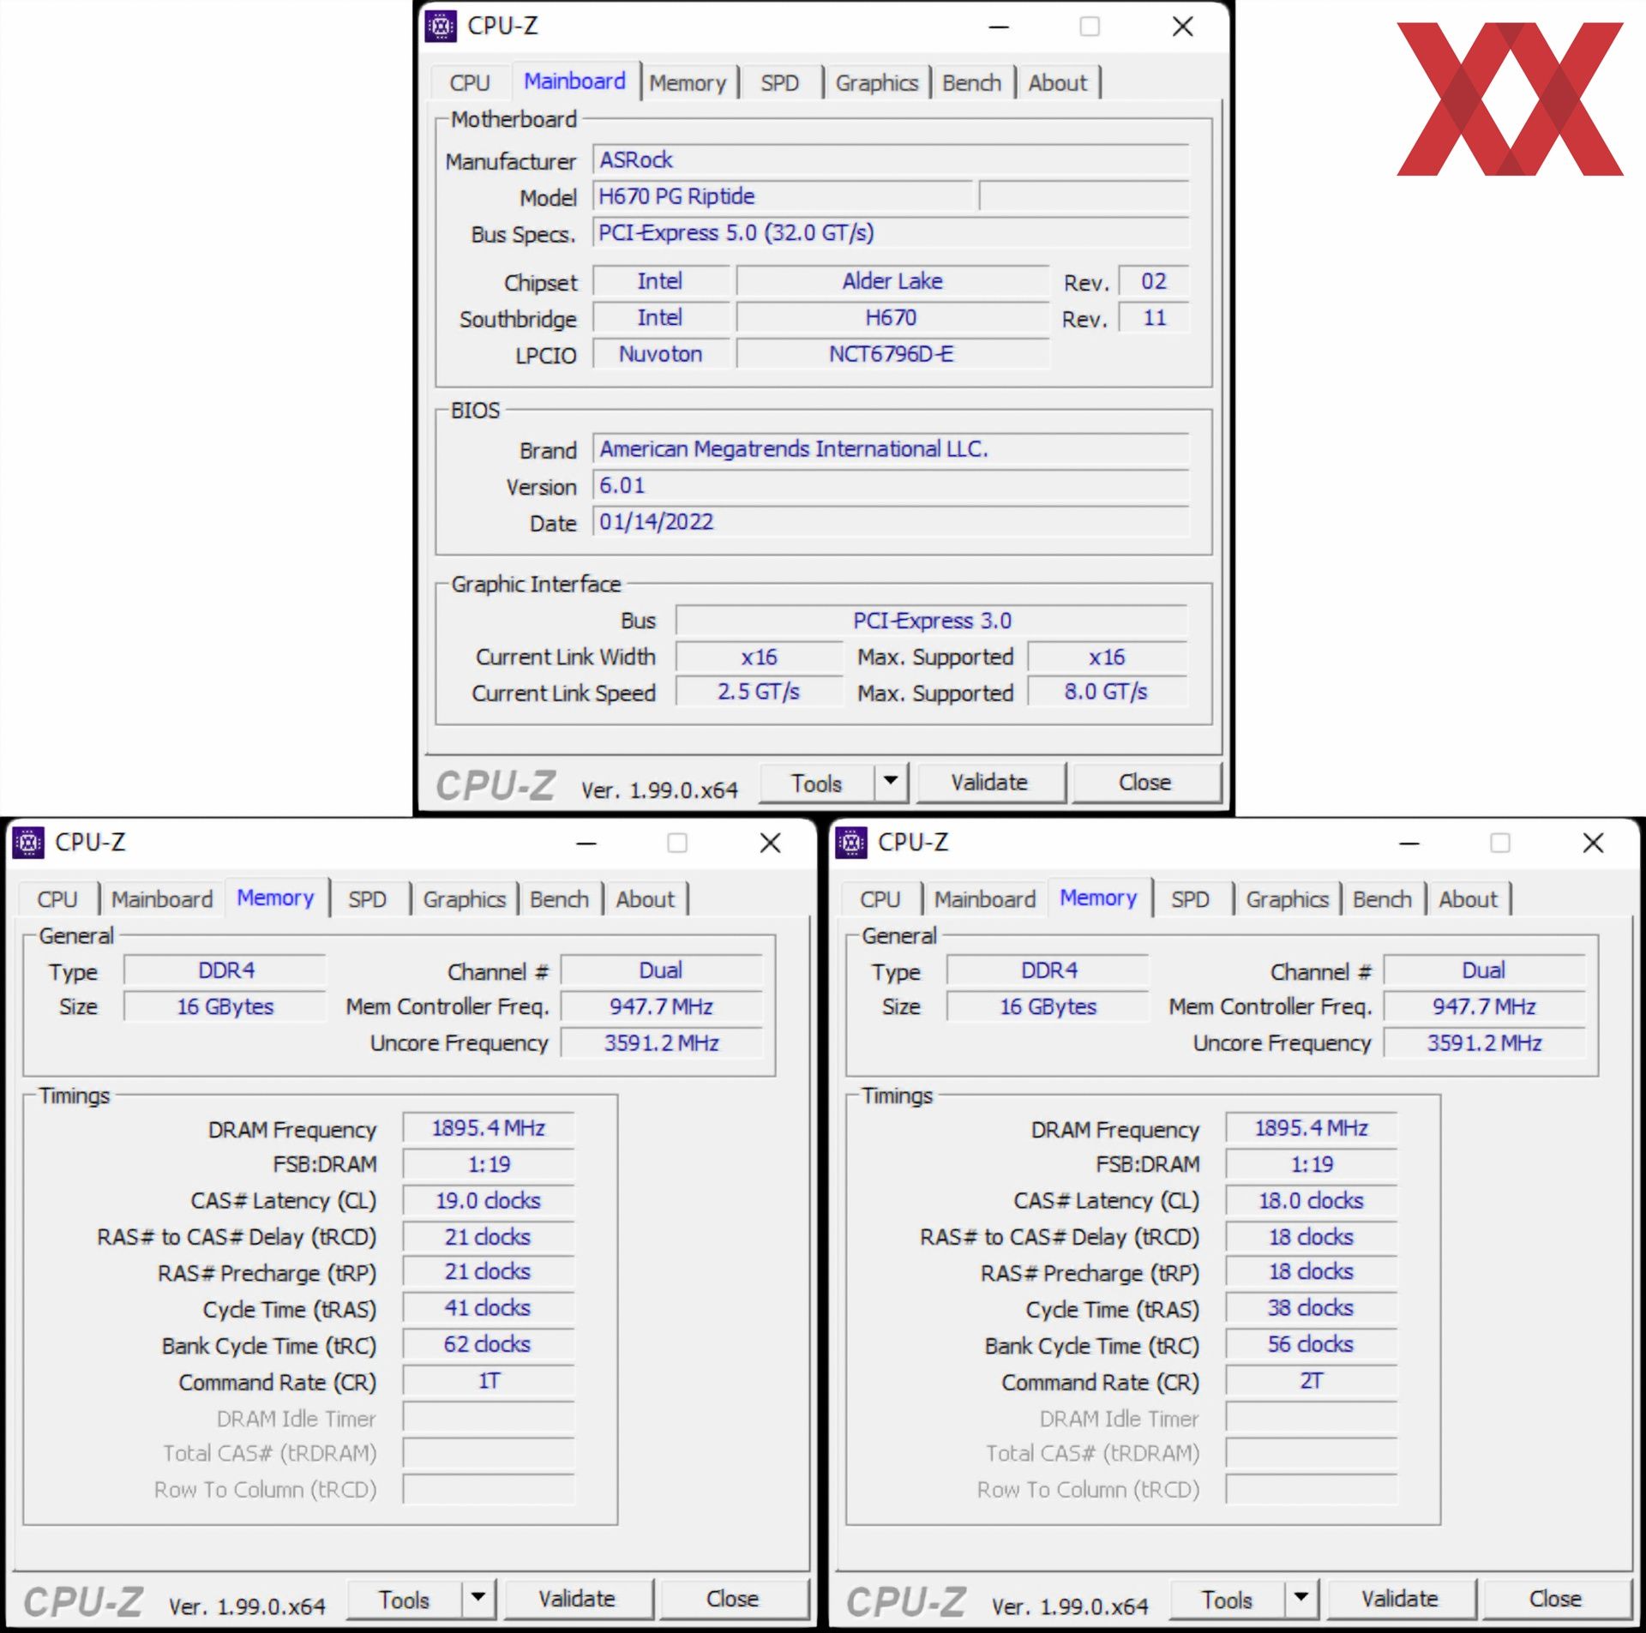Minimize the Mainboard CPU-Z window
The height and width of the screenshot is (1633, 1646).
point(999,27)
